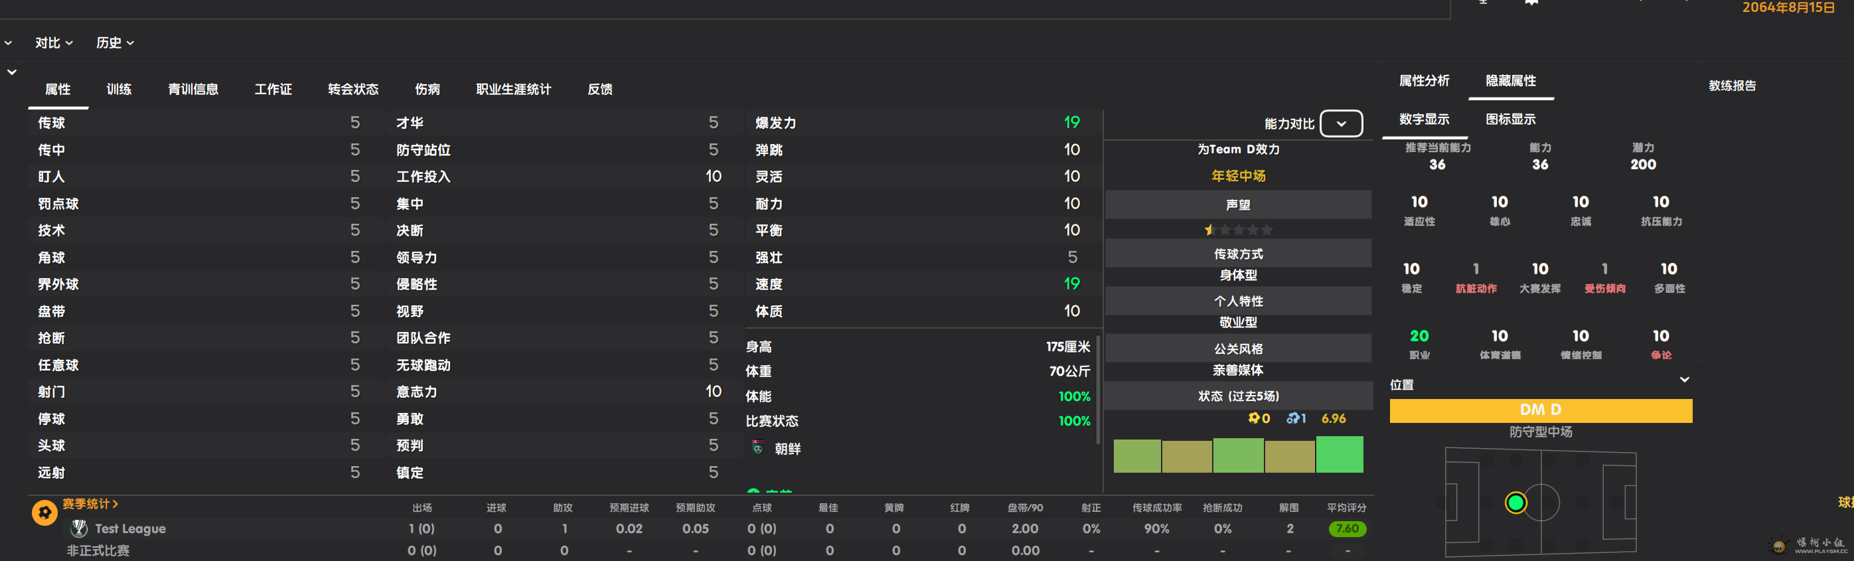
Task: Click the yellow DM D position bar
Action: pyautogui.click(x=1540, y=410)
